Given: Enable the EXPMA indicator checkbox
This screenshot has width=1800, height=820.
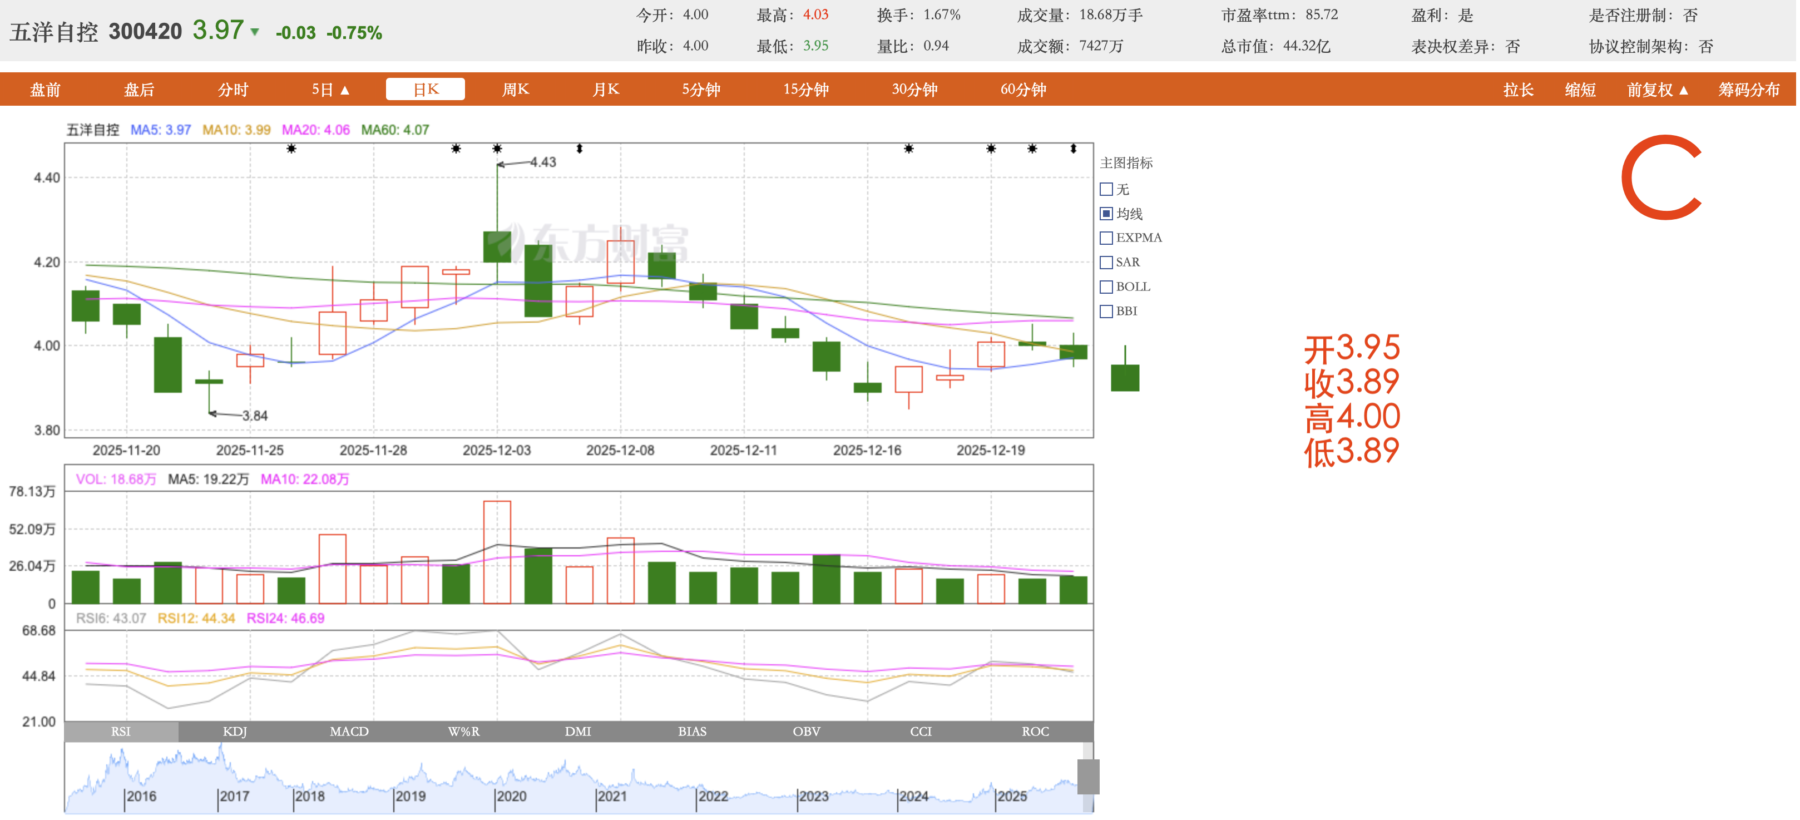Looking at the screenshot, I should pyautogui.click(x=1106, y=238).
